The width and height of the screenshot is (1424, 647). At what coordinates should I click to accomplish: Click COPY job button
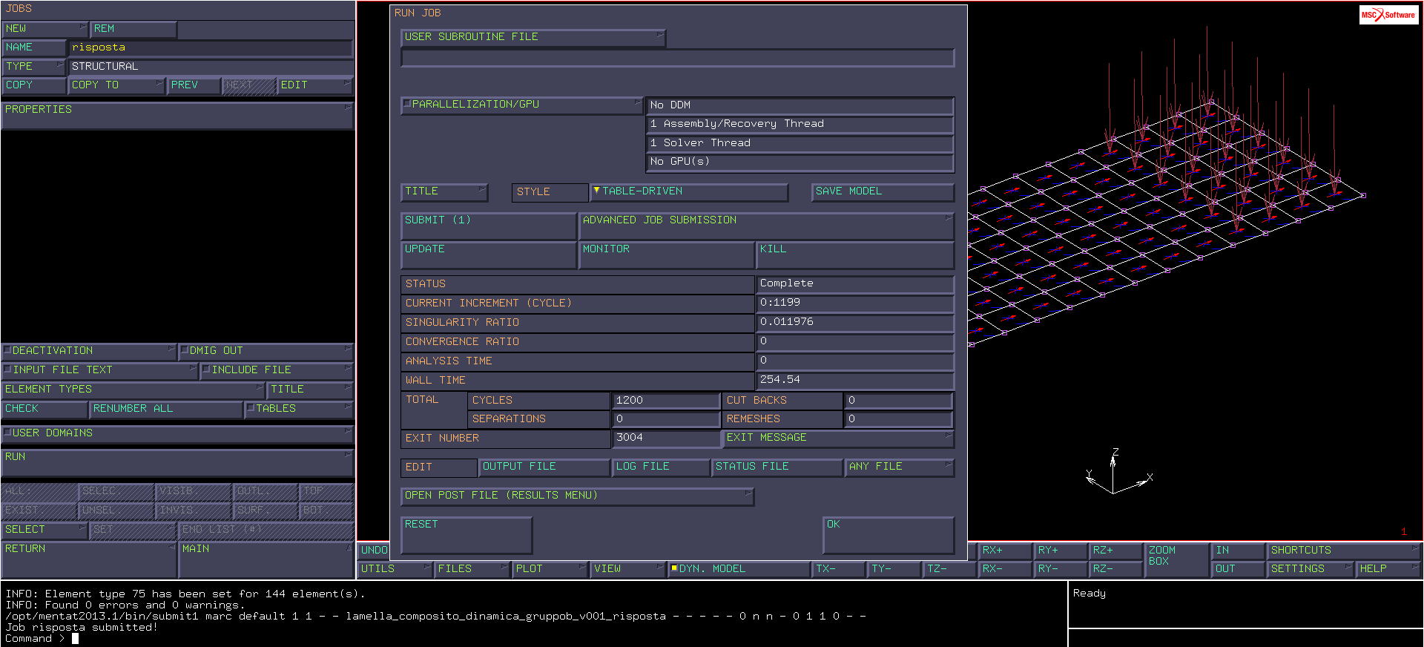tap(34, 85)
